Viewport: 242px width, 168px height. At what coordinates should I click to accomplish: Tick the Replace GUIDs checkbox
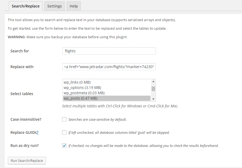(x=64, y=132)
